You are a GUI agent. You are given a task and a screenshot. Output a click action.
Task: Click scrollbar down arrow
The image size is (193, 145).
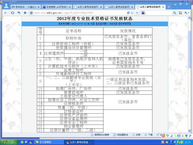tap(189, 131)
